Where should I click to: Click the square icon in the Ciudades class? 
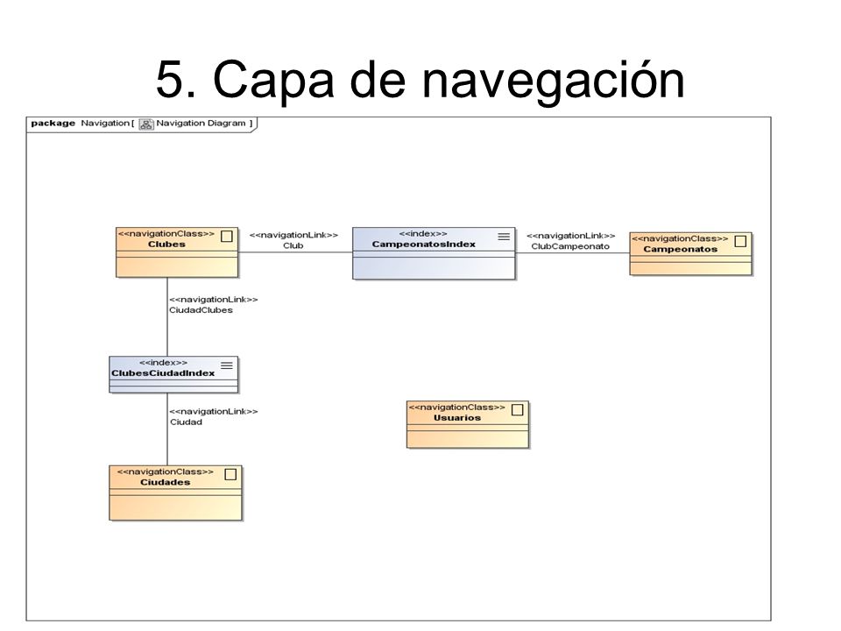[x=230, y=474]
